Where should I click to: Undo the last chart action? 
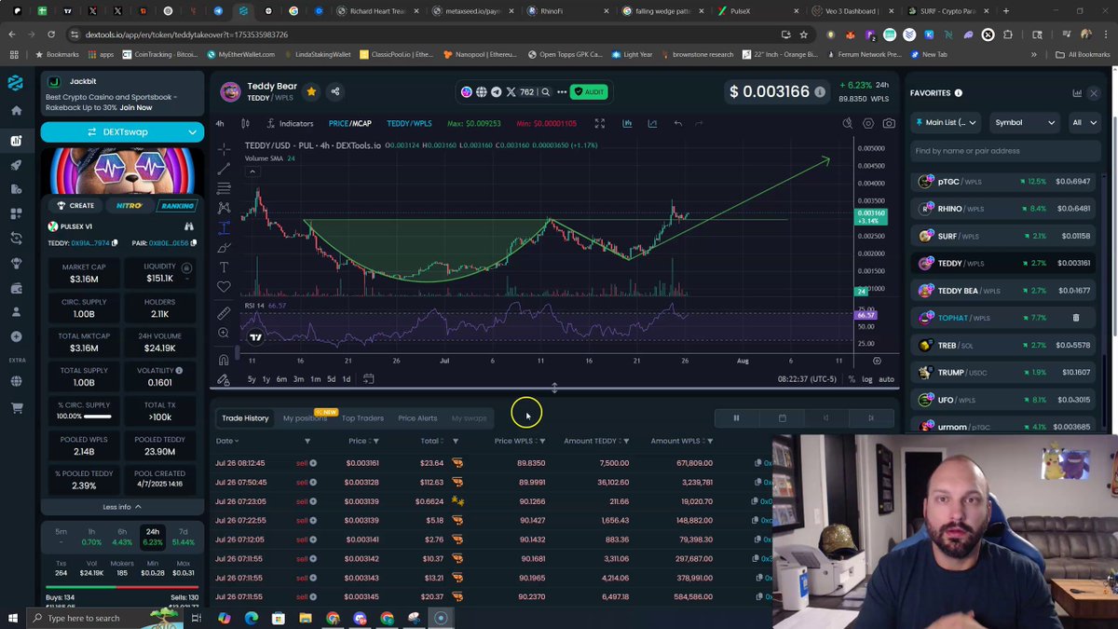678,123
